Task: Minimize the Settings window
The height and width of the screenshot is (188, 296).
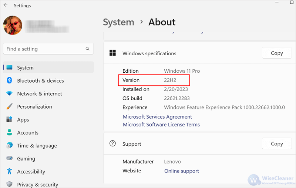Action: pyautogui.click(x=277, y=2)
